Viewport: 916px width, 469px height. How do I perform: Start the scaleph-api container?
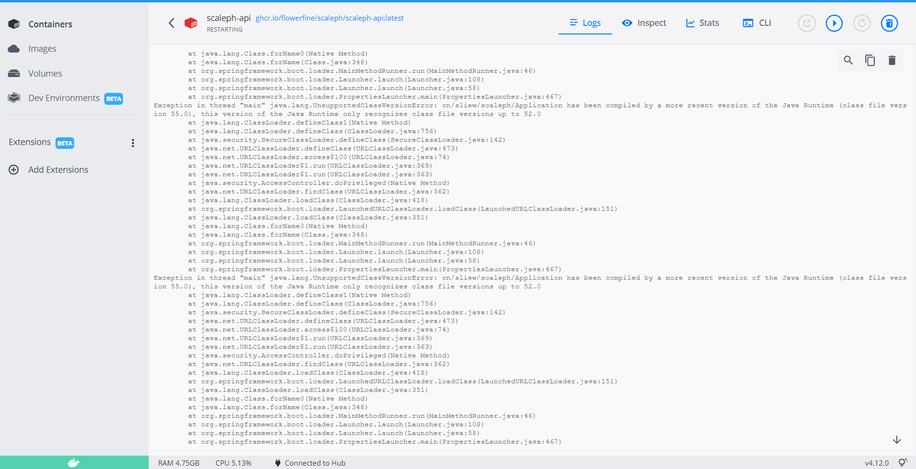[834, 22]
